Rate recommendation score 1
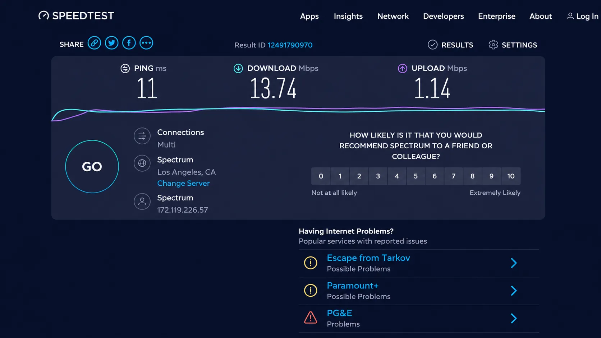This screenshot has width=601, height=338. (340, 176)
